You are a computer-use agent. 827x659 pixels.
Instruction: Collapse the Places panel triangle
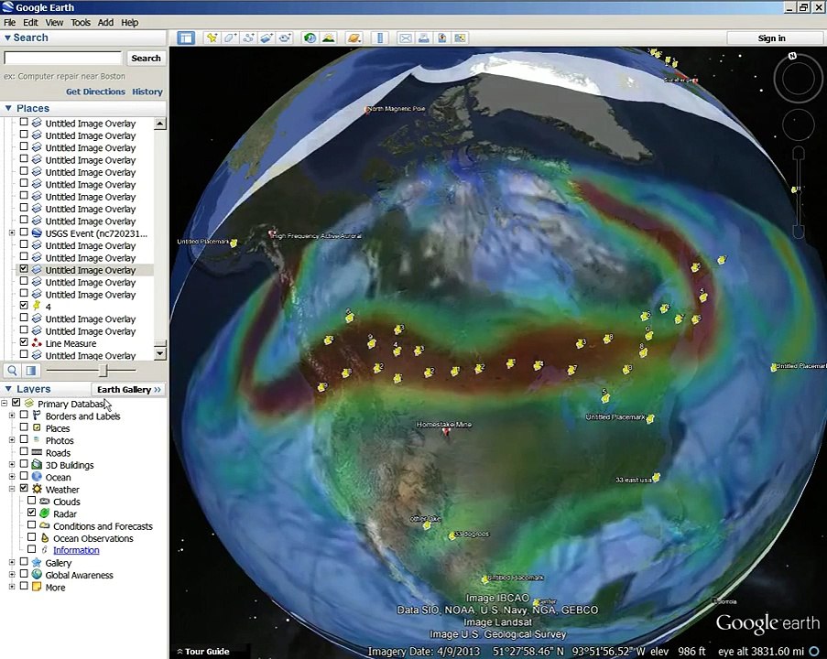[8, 108]
